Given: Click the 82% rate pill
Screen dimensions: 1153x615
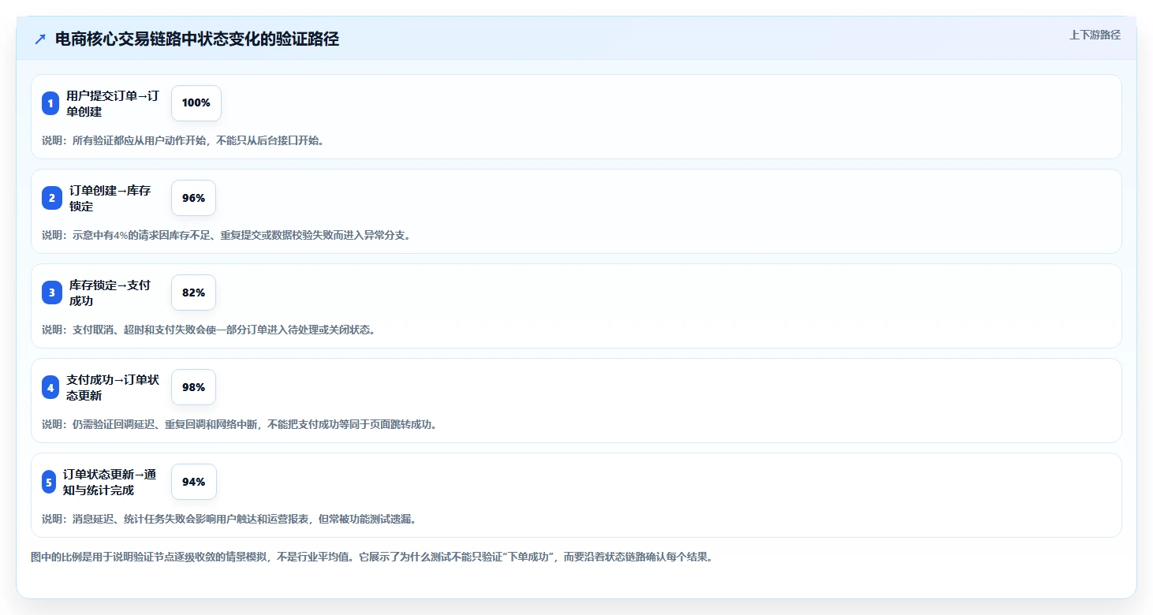Looking at the screenshot, I should [193, 293].
